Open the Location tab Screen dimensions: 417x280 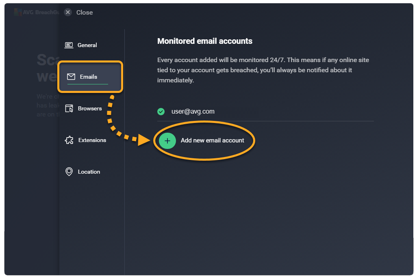(89, 172)
